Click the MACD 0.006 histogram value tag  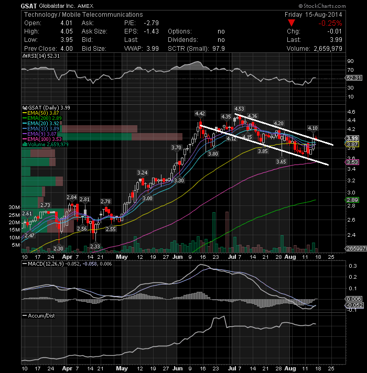354,299
